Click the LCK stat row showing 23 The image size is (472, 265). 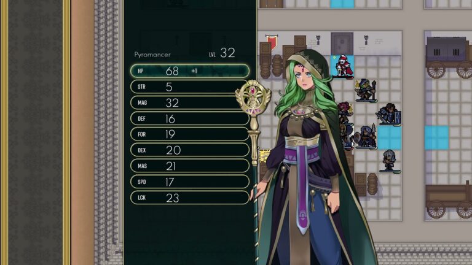pyautogui.click(x=190, y=198)
